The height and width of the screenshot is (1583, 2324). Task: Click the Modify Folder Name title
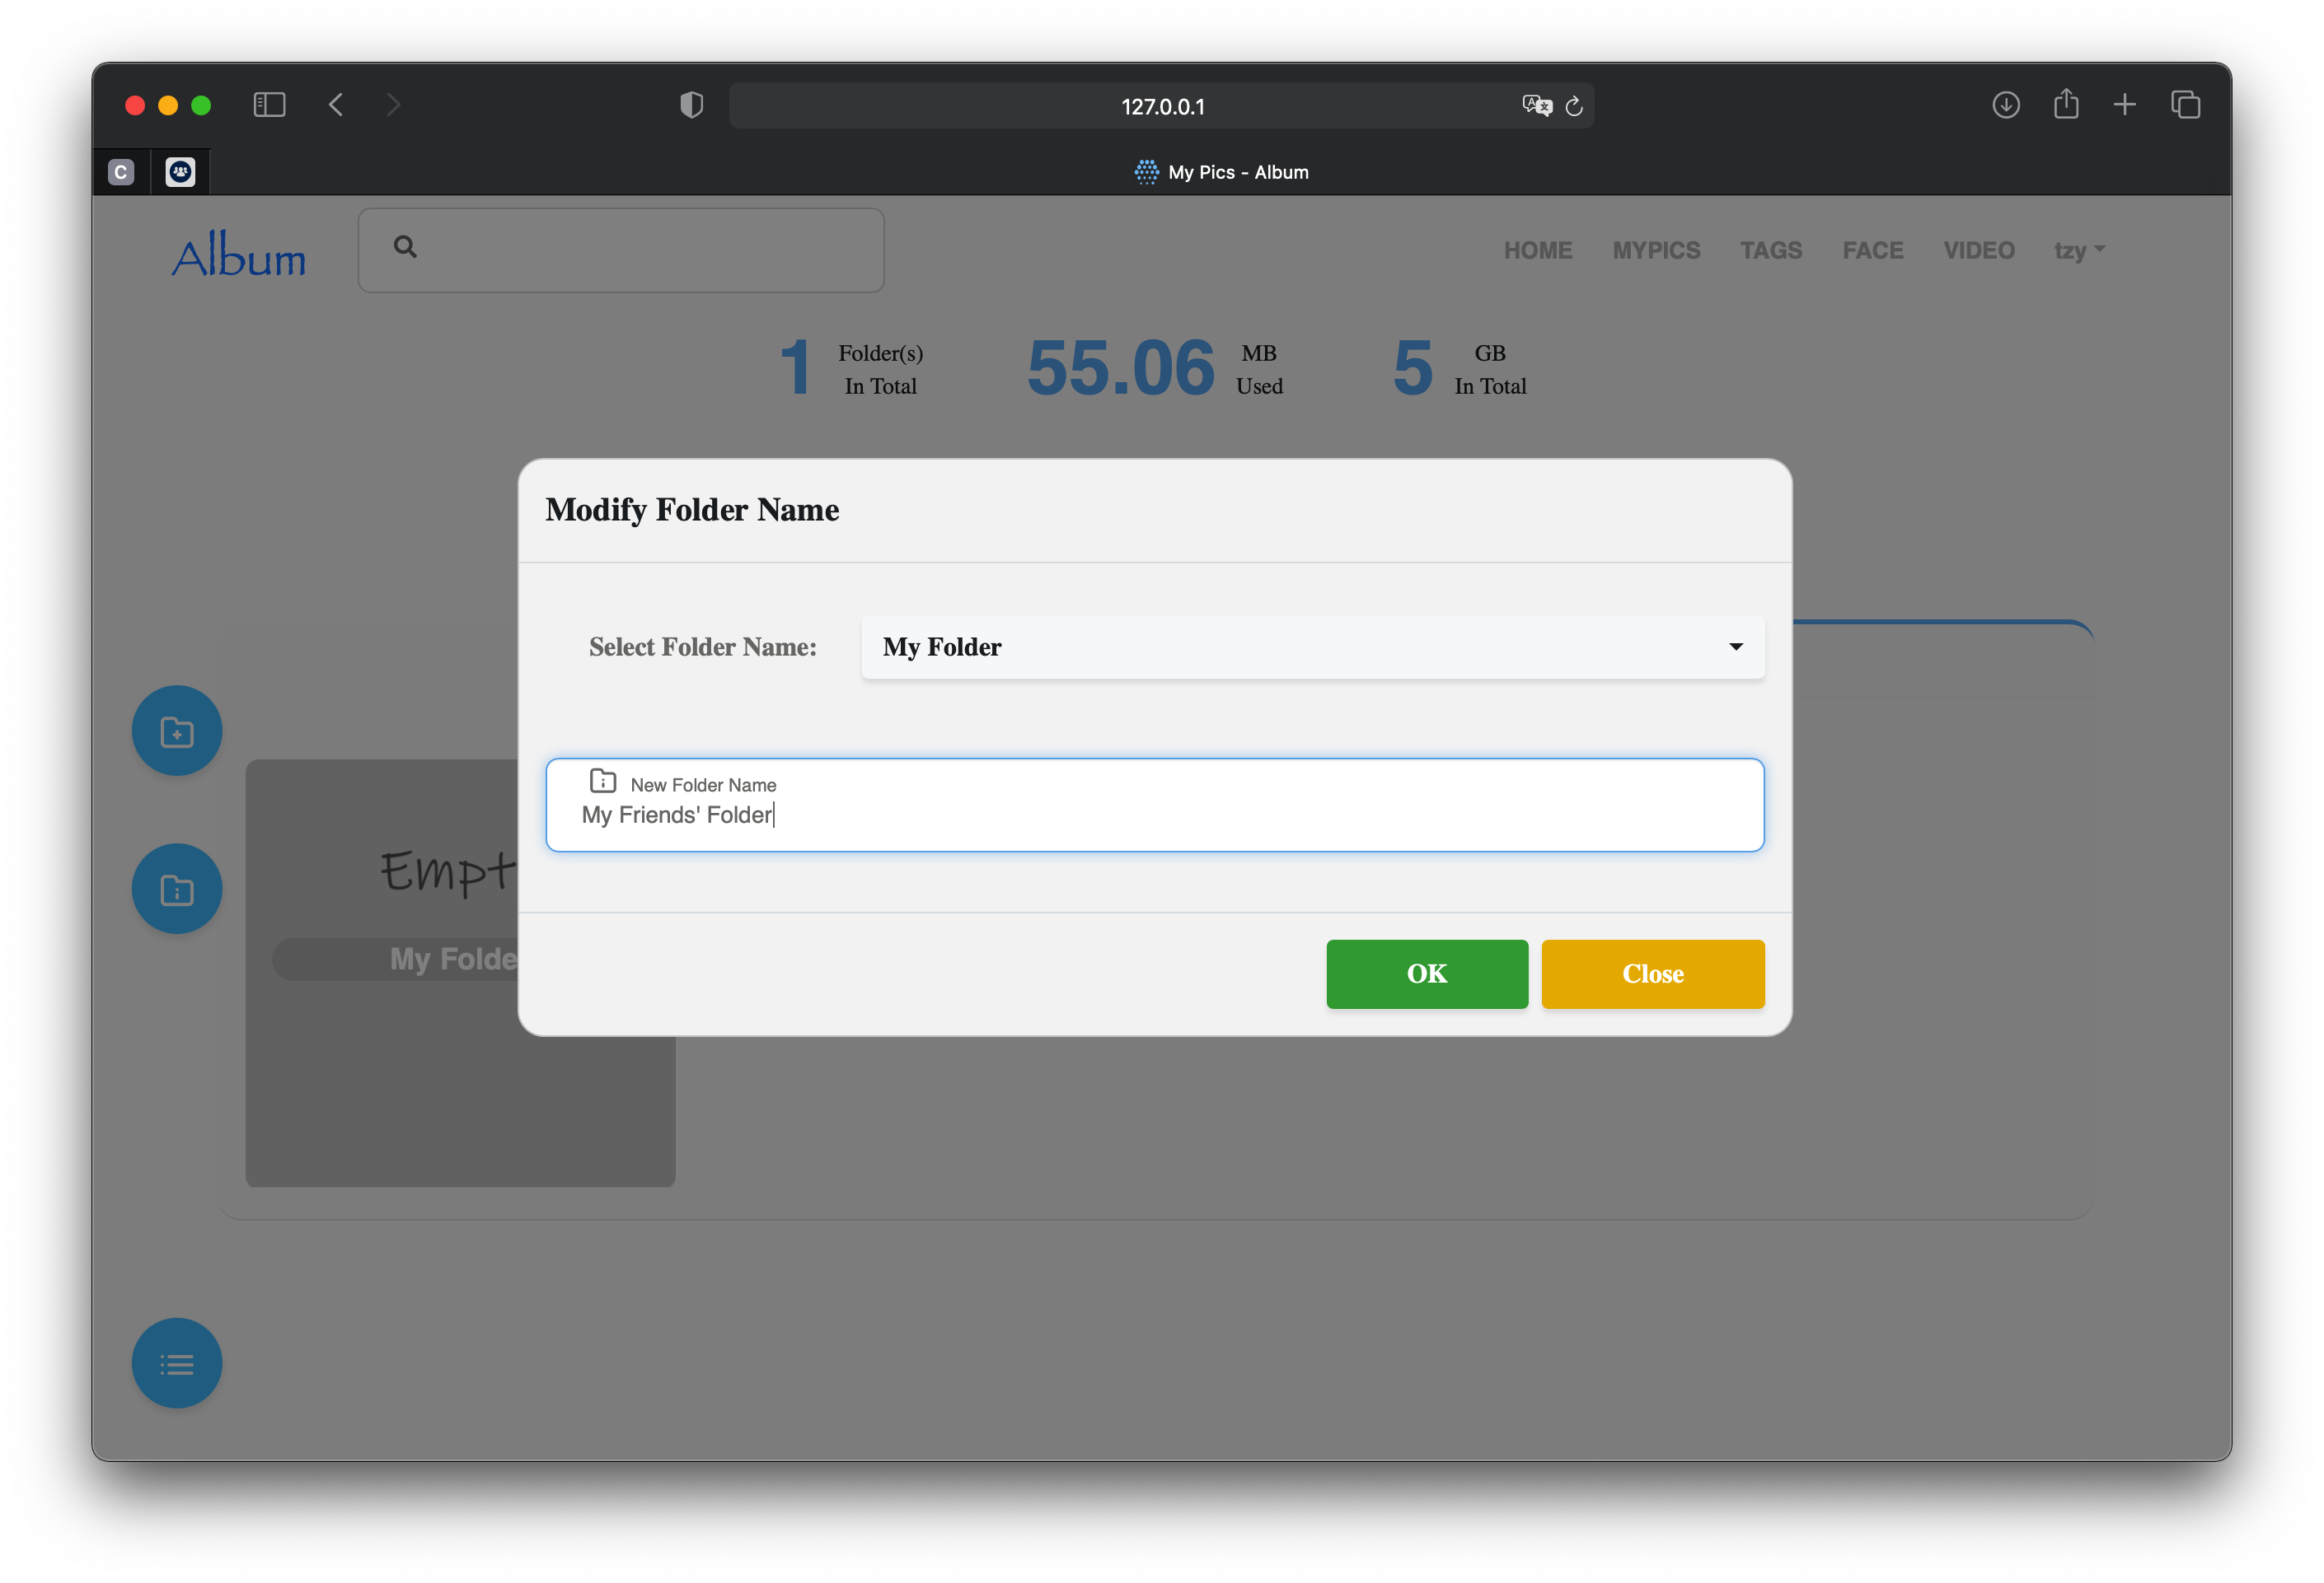(x=692, y=510)
